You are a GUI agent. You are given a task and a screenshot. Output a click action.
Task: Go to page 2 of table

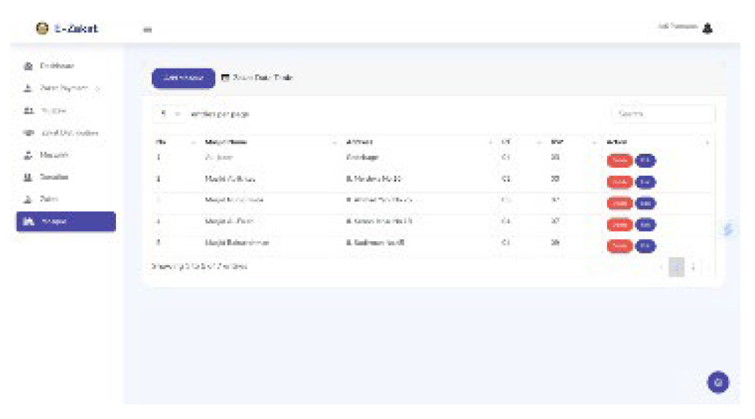693,267
